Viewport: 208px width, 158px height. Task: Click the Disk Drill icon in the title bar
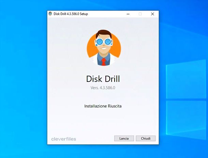[50, 14]
